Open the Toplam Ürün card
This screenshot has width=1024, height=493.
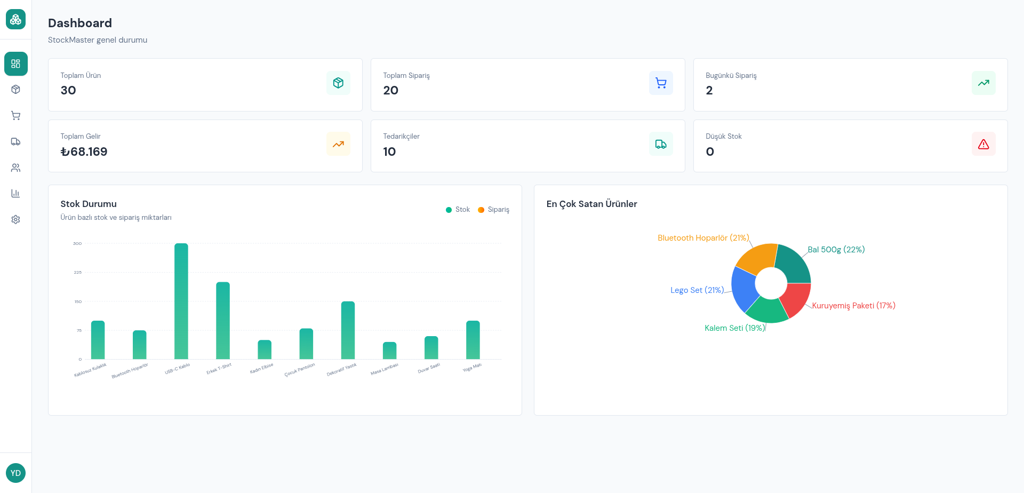(205, 85)
